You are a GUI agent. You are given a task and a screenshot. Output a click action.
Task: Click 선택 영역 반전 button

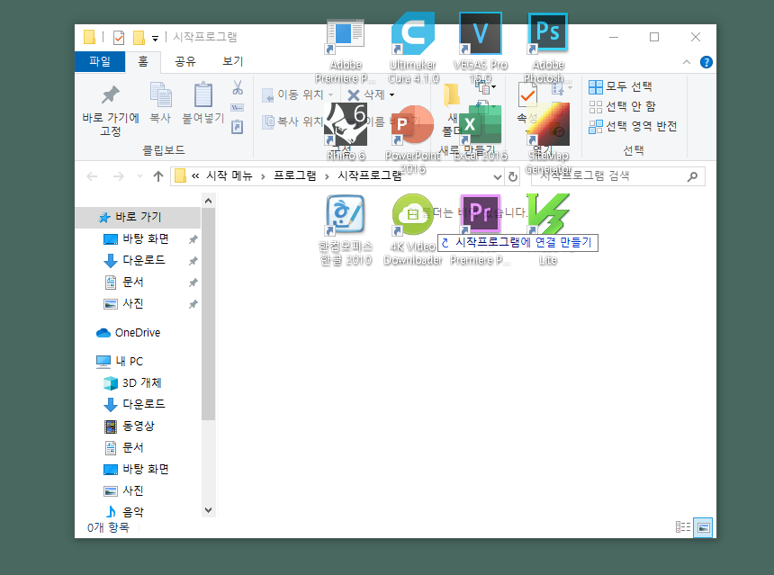point(633,126)
